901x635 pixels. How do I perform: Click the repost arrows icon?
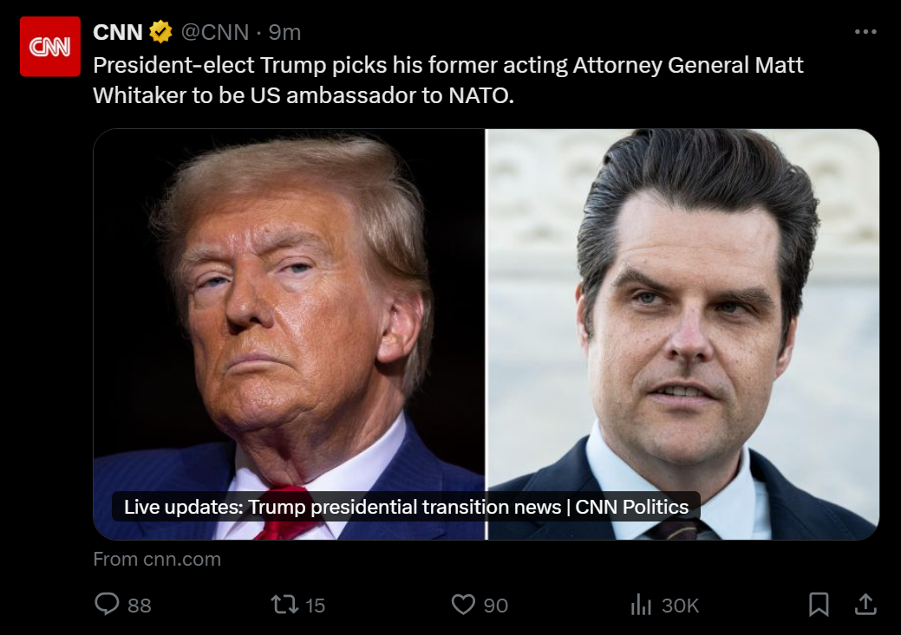284,604
